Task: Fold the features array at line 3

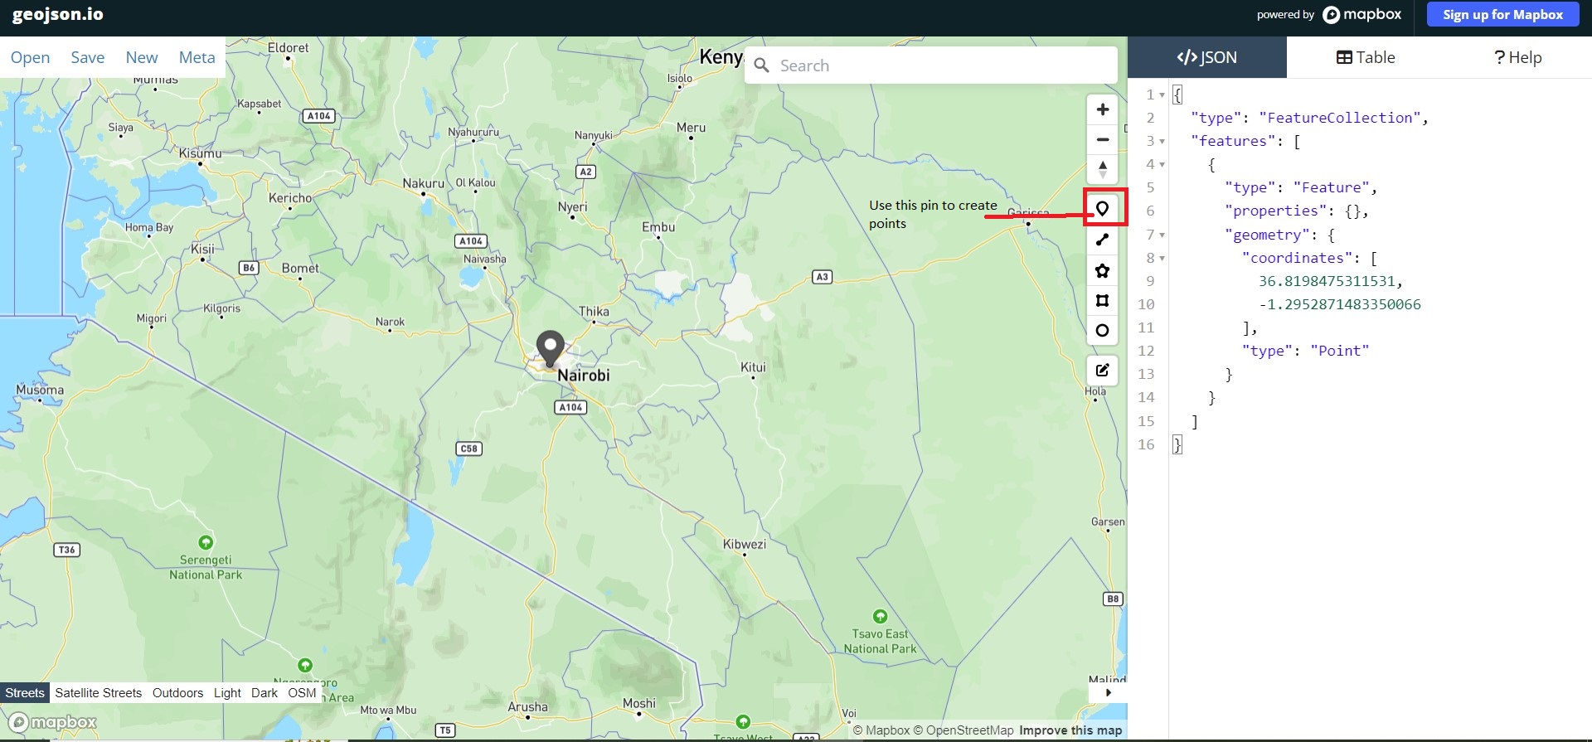Action: pos(1162,142)
